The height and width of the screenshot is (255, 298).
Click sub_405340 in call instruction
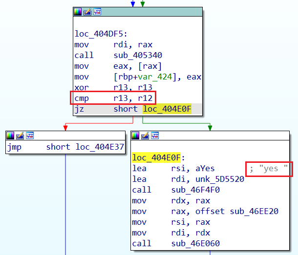[x=138, y=56]
